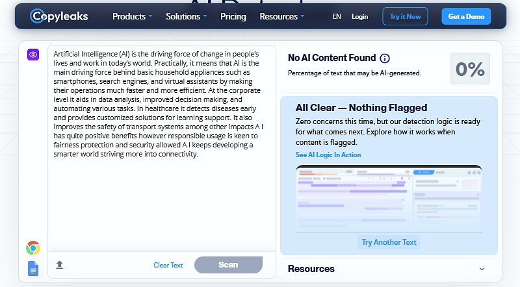Click the Get a Demo button

click(466, 16)
